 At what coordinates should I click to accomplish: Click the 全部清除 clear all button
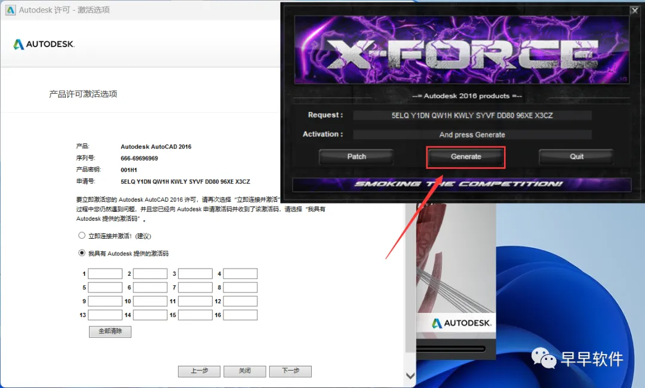tap(110, 331)
